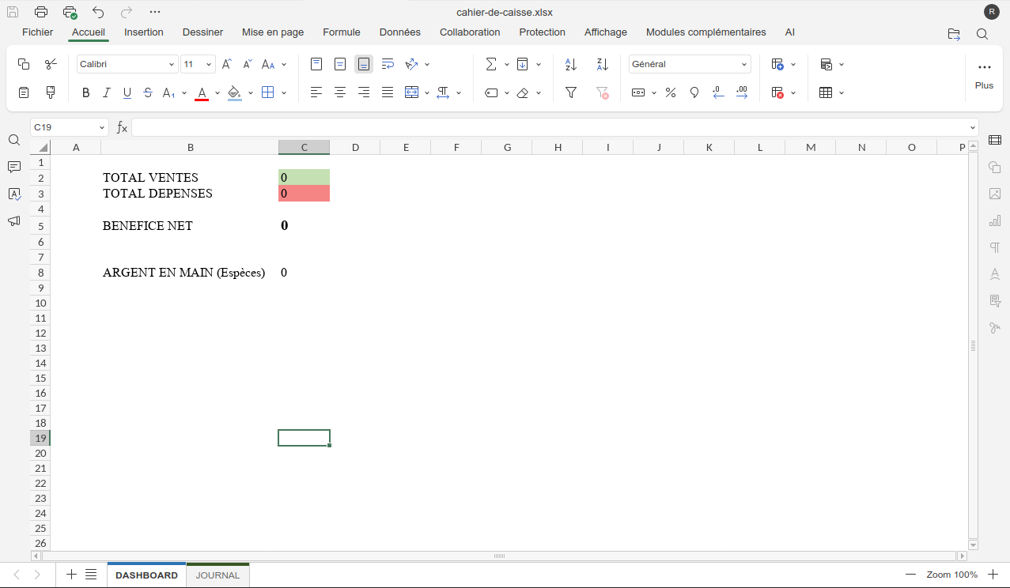Click the align left icon
The width and height of the screenshot is (1010, 588).
coord(316,92)
